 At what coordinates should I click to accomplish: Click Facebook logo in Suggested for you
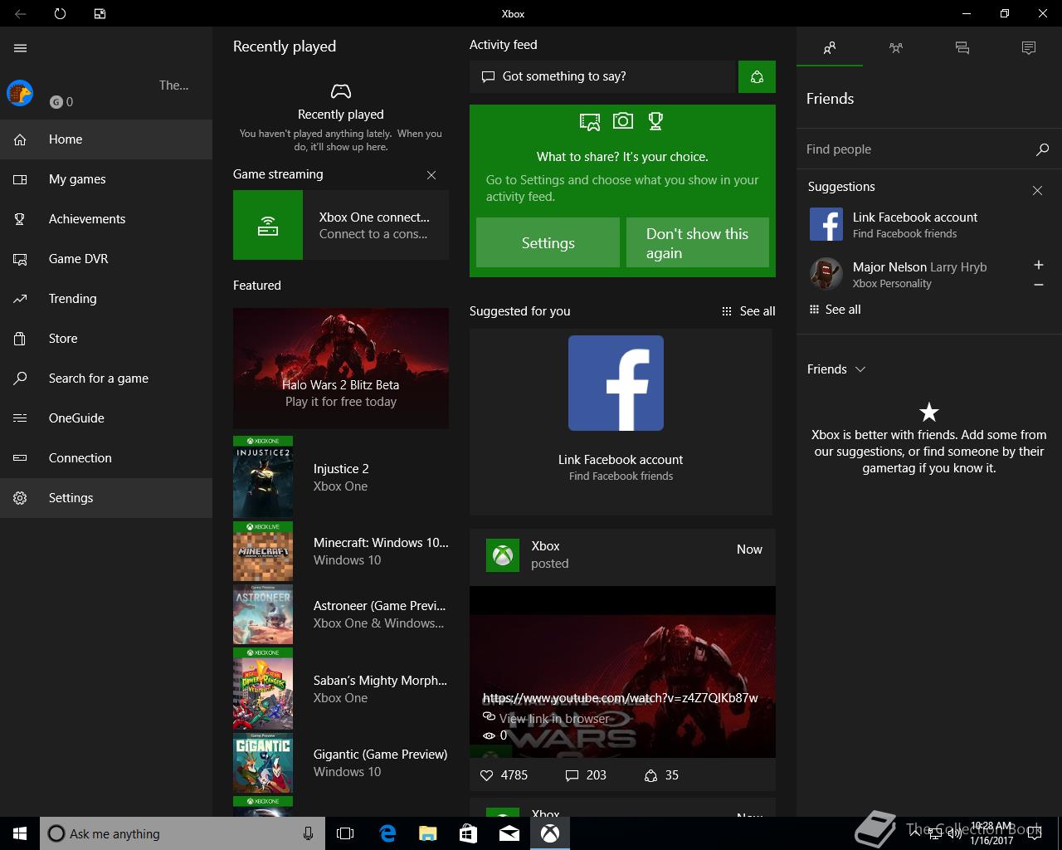tap(616, 383)
